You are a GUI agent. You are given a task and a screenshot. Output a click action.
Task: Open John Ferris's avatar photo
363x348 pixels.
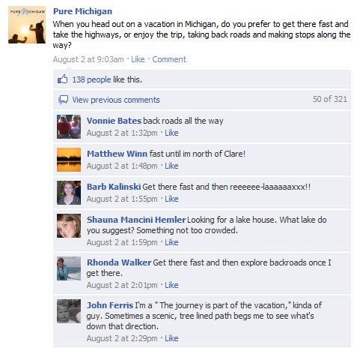tap(69, 311)
